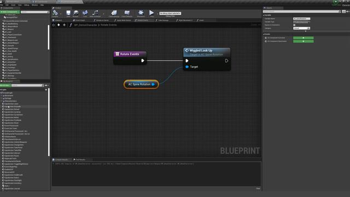The image size is (350, 197).
Task: Click the Save toolbar icon
Action: 68,13
